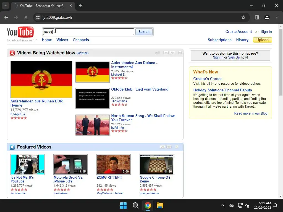This screenshot has width=283, height=212.
Task: Close the YouTube browser tab
Action: tap(71, 6)
